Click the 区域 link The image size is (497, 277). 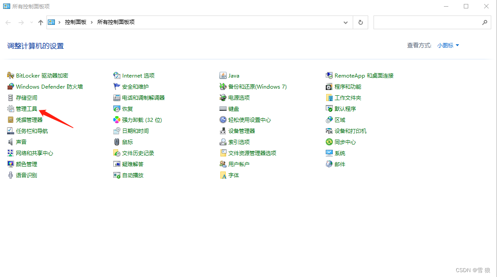click(x=340, y=120)
